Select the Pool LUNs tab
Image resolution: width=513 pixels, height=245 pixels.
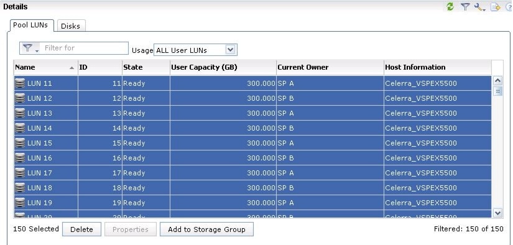coord(30,25)
